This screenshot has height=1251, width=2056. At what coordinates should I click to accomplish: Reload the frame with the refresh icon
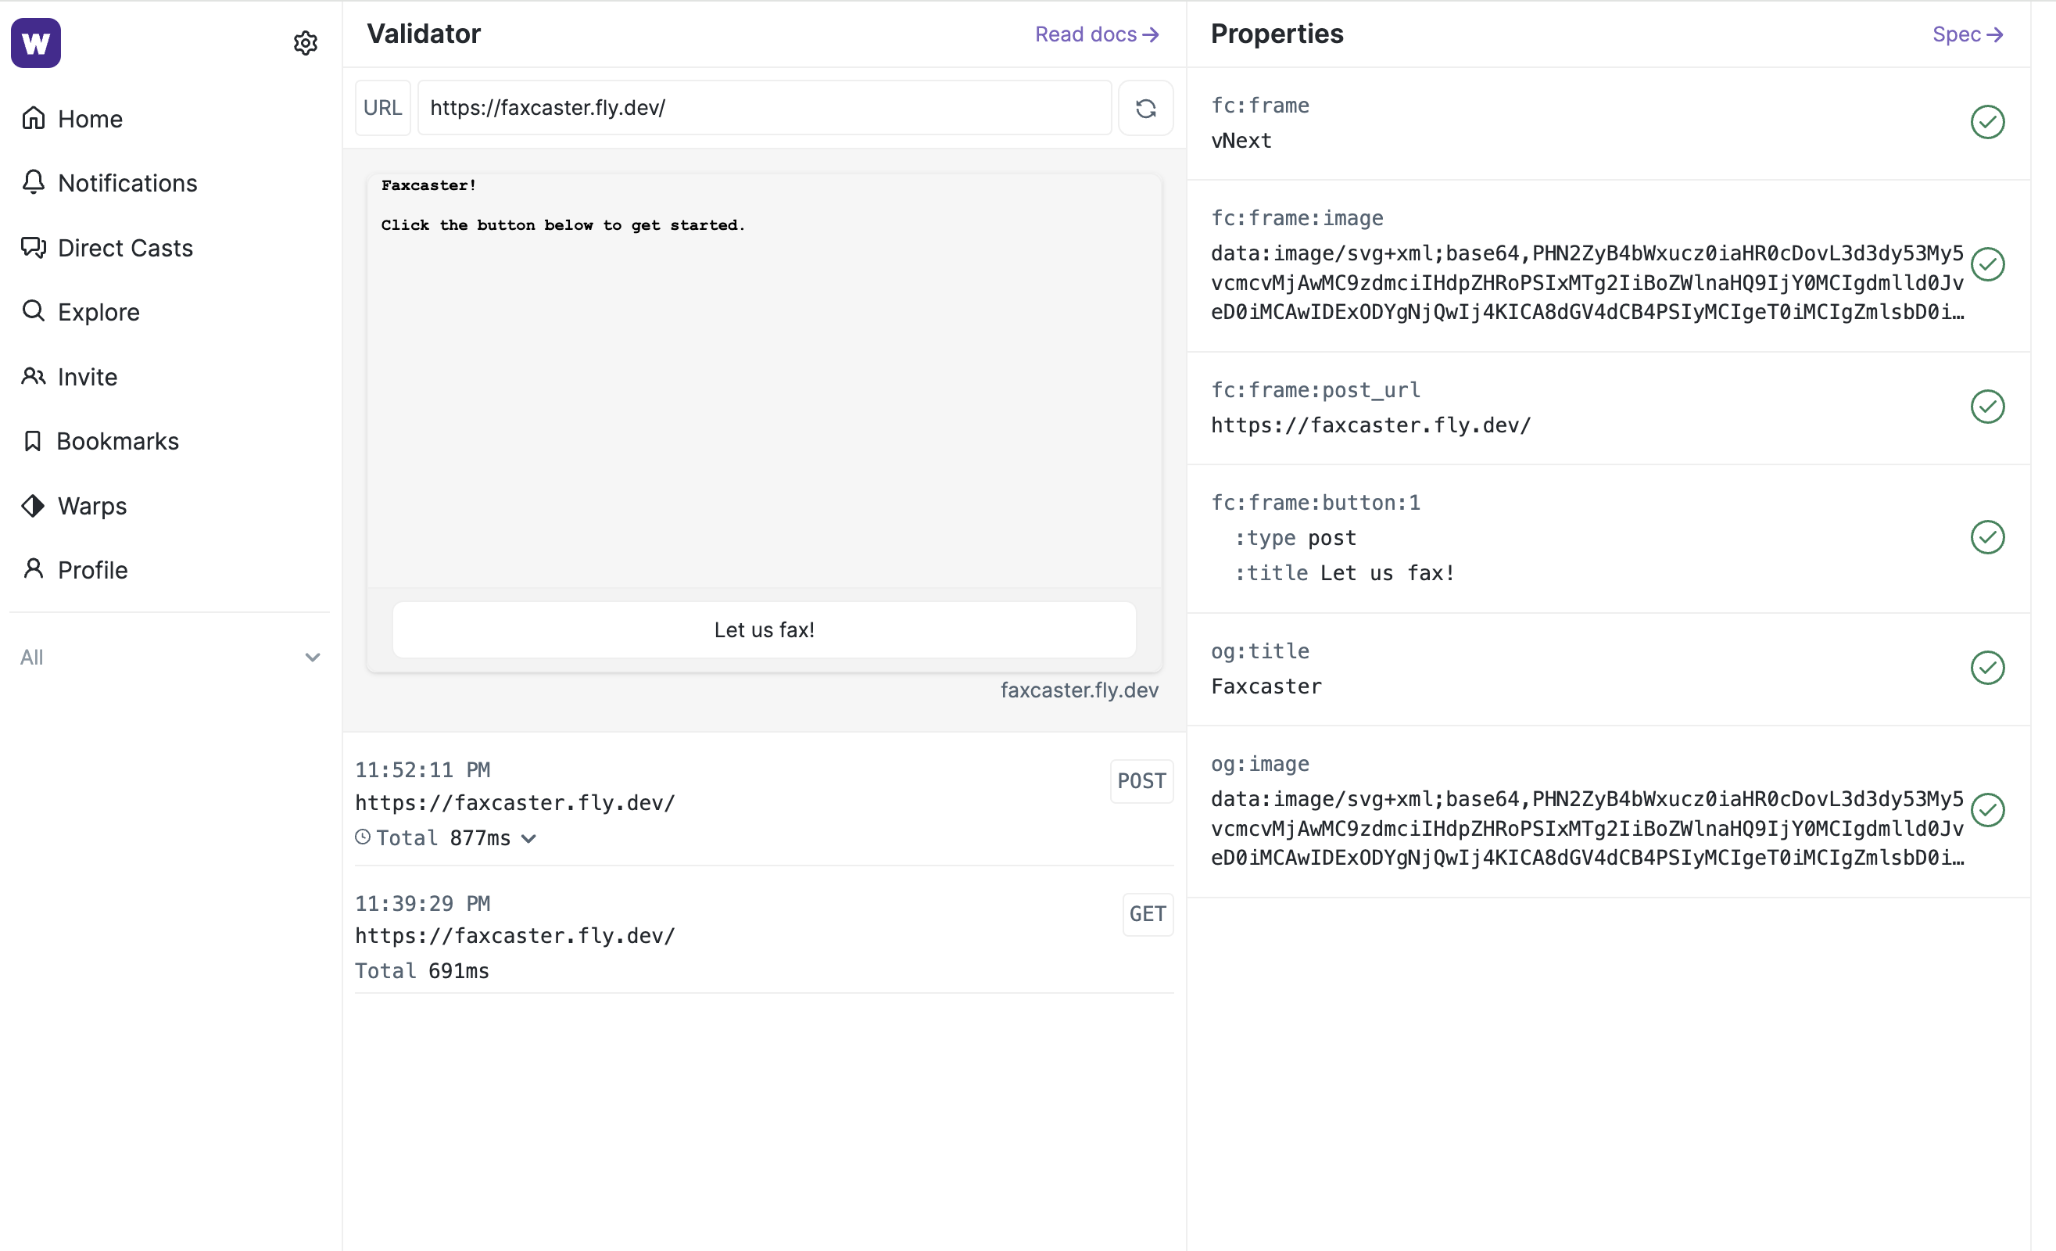(1145, 108)
